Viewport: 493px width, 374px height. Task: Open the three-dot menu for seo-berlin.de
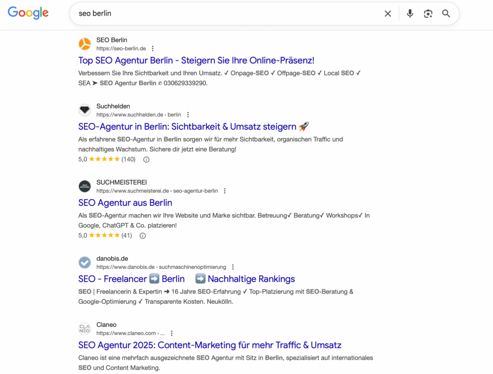point(153,48)
